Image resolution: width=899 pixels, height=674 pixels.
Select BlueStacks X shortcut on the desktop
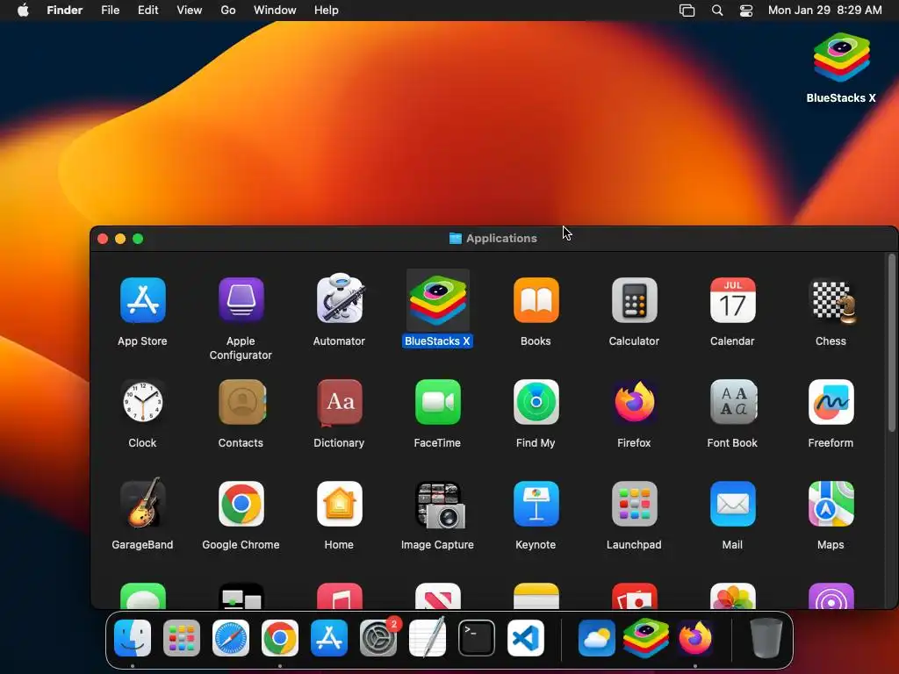click(x=841, y=57)
